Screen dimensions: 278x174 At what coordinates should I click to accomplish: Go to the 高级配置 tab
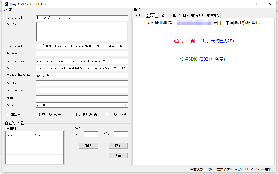coord(213,16)
